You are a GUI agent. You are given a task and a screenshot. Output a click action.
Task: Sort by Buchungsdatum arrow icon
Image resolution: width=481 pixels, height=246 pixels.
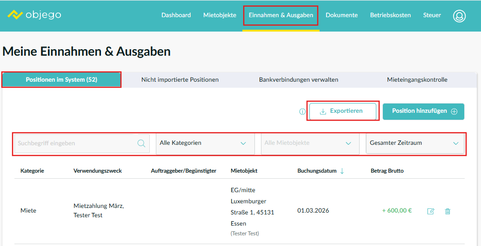pyautogui.click(x=342, y=171)
